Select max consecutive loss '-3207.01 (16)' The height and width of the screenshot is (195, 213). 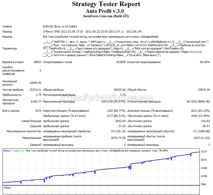[x=201, y=138]
